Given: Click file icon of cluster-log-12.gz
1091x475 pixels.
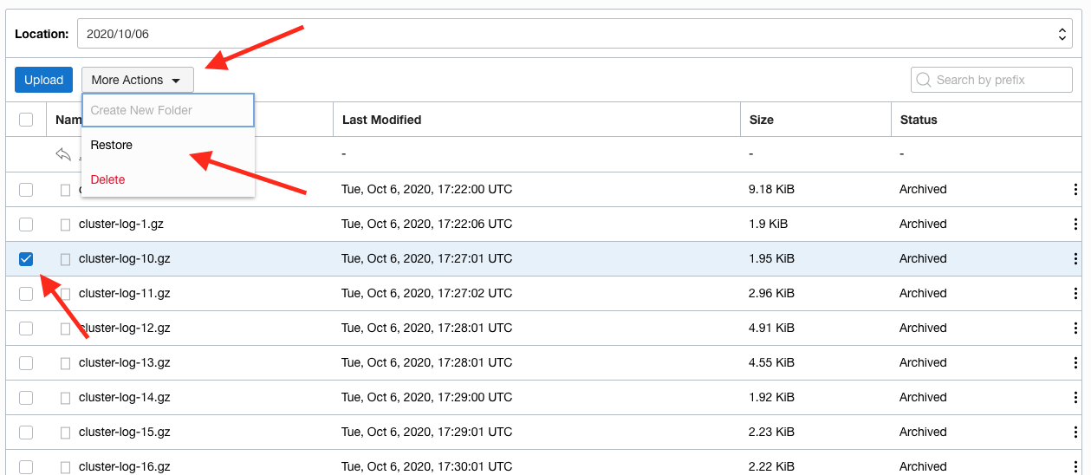Looking at the screenshot, I should 65,329.
